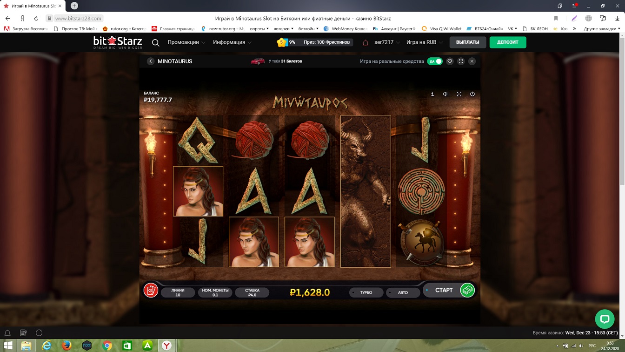Open the BitStarz casino search icon
Screen dimensions: 625x352
(156, 42)
